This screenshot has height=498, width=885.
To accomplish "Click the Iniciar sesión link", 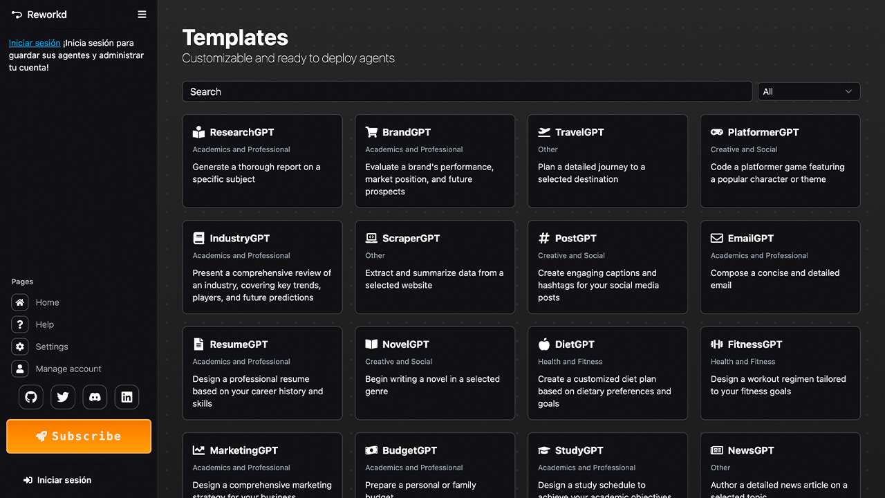I will (x=34, y=42).
